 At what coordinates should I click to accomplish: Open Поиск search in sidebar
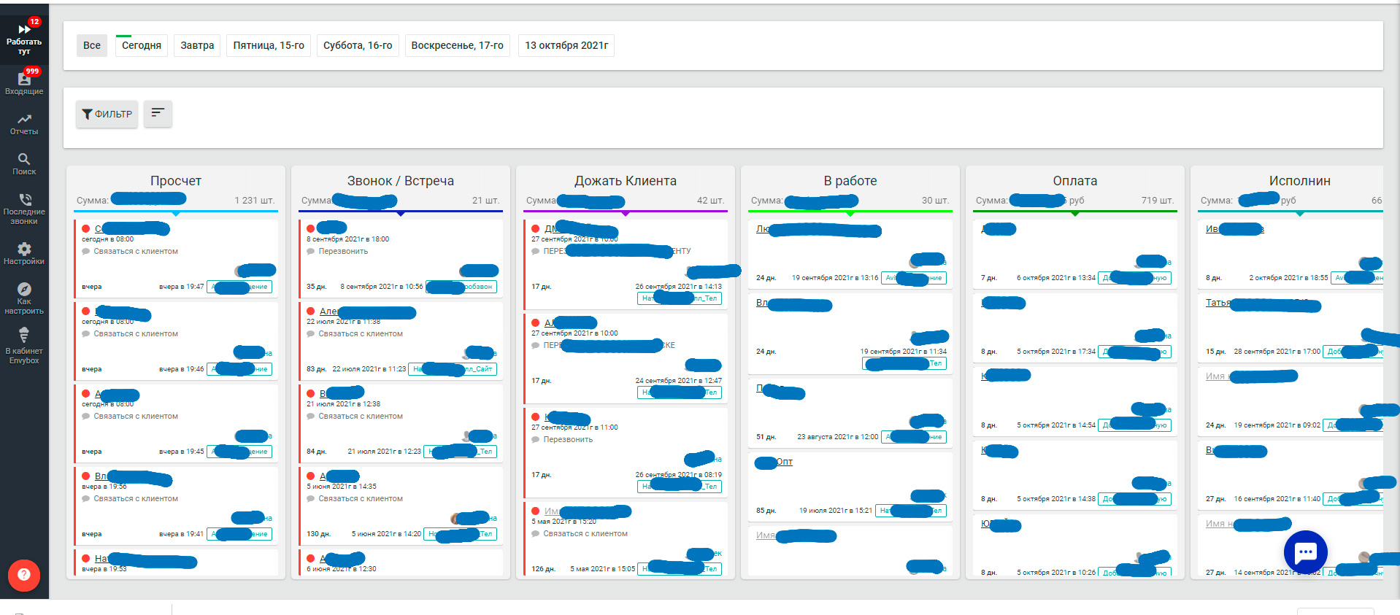pyautogui.click(x=24, y=164)
